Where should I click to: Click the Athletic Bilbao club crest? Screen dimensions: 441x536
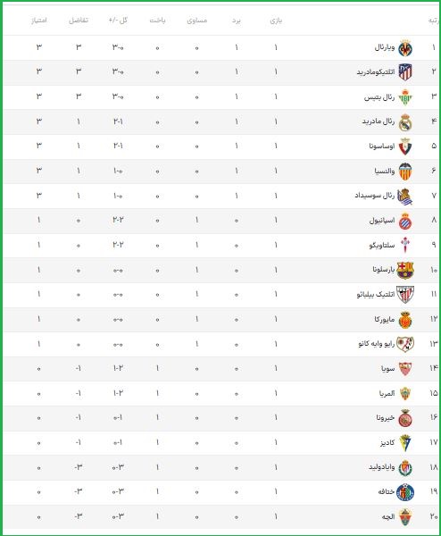(405, 295)
